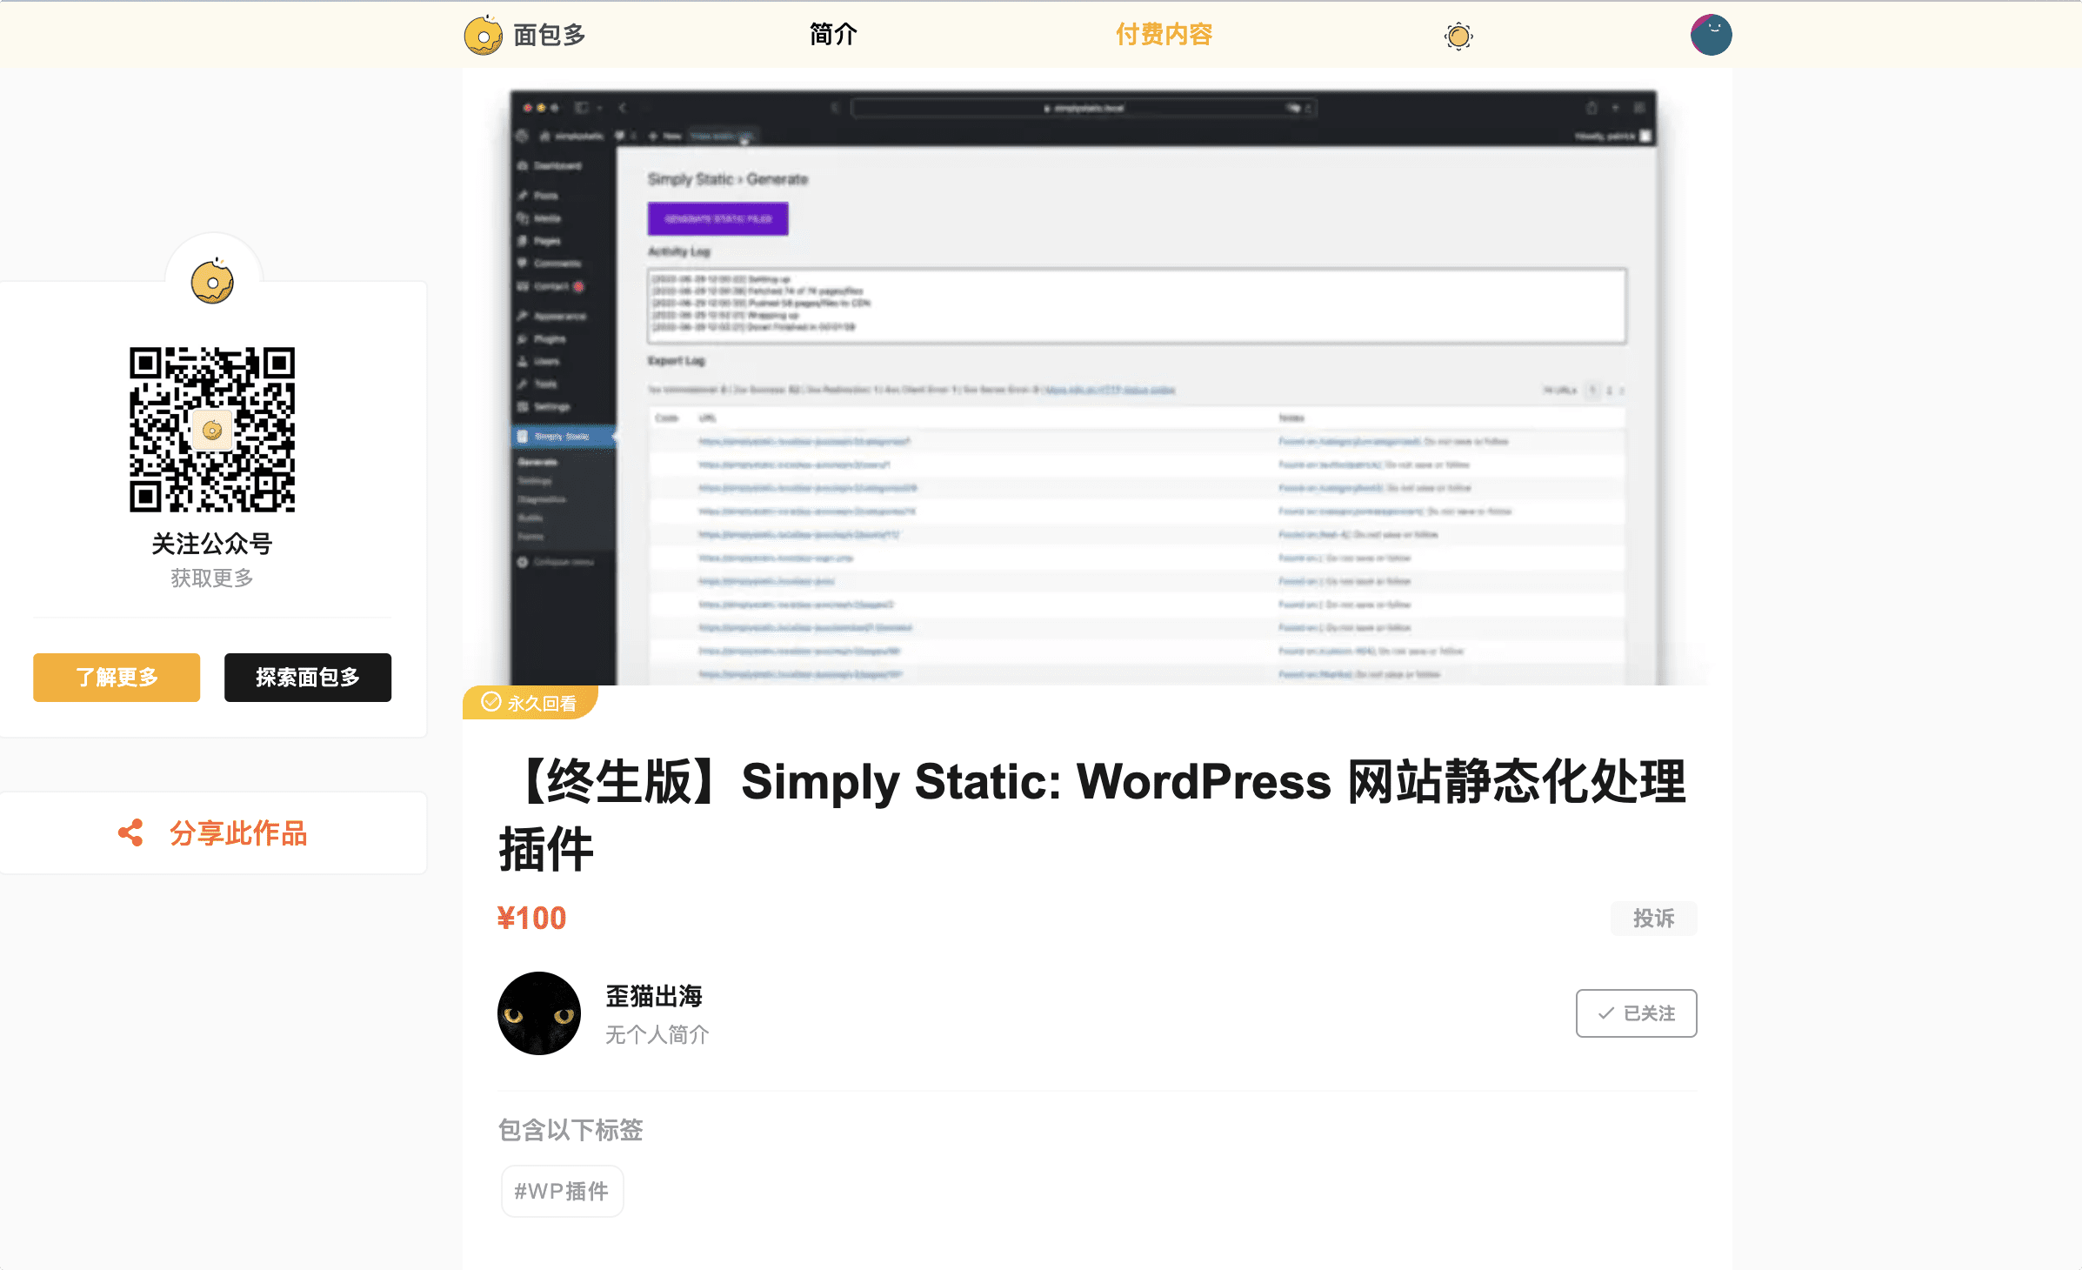Switch to the 付费内容 tab
The width and height of the screenshot is (2082, 1270).
[1164, 35]
